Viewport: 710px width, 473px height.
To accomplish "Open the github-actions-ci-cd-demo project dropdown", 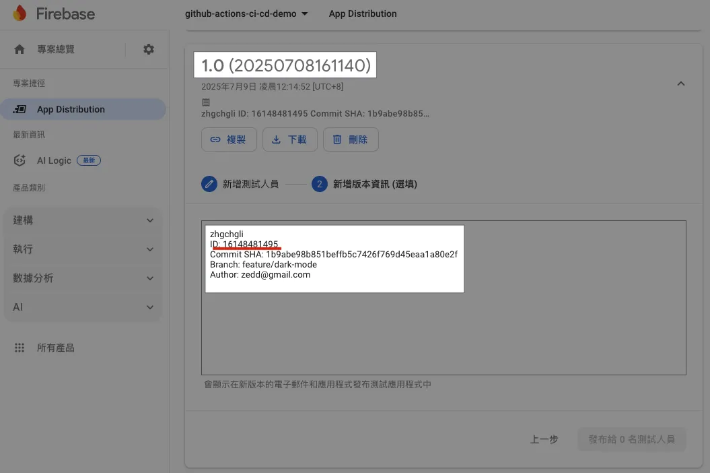I will 246,13.
